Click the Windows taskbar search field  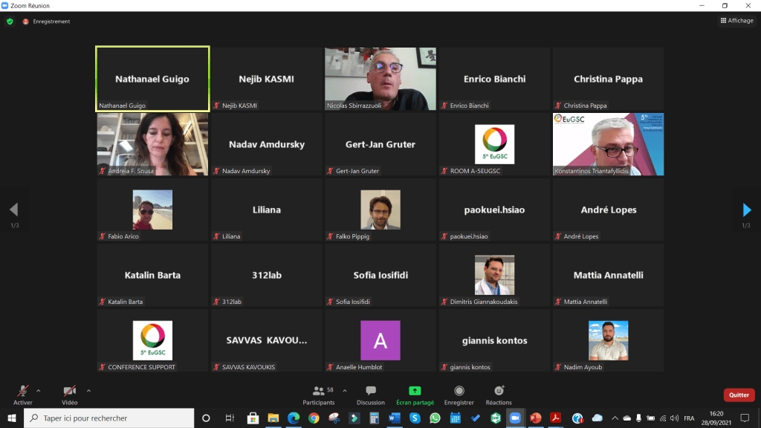click(x=111, y=418)
